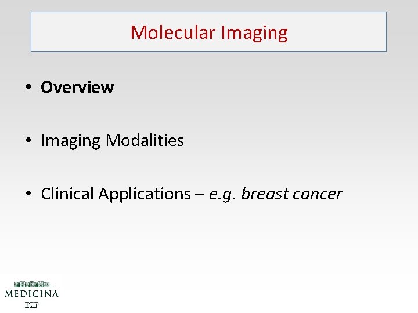Click the bullet dot before Clinical Applications
The width and height of the screenshot is (418, 313).
[x=28, y=193]
